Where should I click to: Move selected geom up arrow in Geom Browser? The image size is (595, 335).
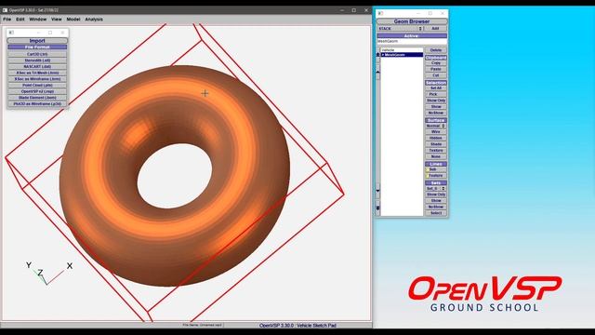[377, 72]
